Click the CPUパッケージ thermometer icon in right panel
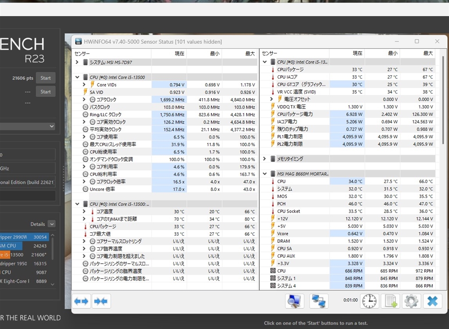Viewport: 449px width, 329px height. click(x=273, y=69)
